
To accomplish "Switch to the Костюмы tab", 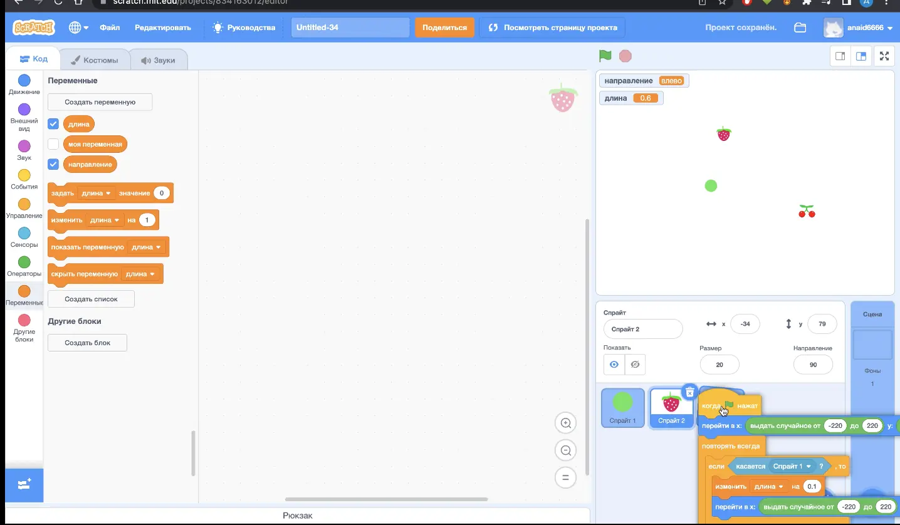I will tap(95, 60).
